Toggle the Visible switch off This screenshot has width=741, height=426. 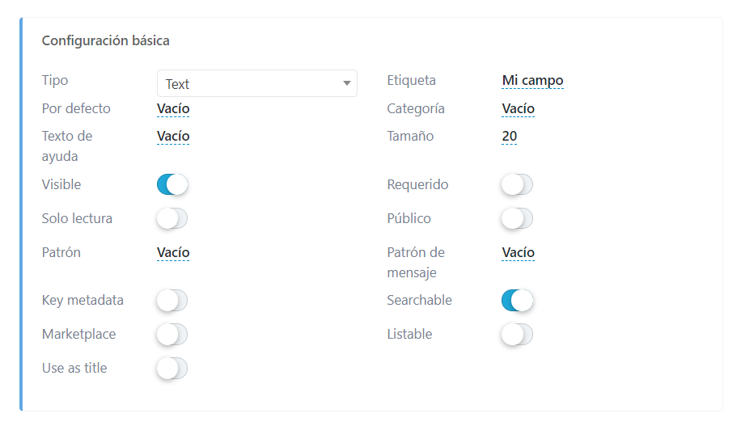[x=172, y=185]
